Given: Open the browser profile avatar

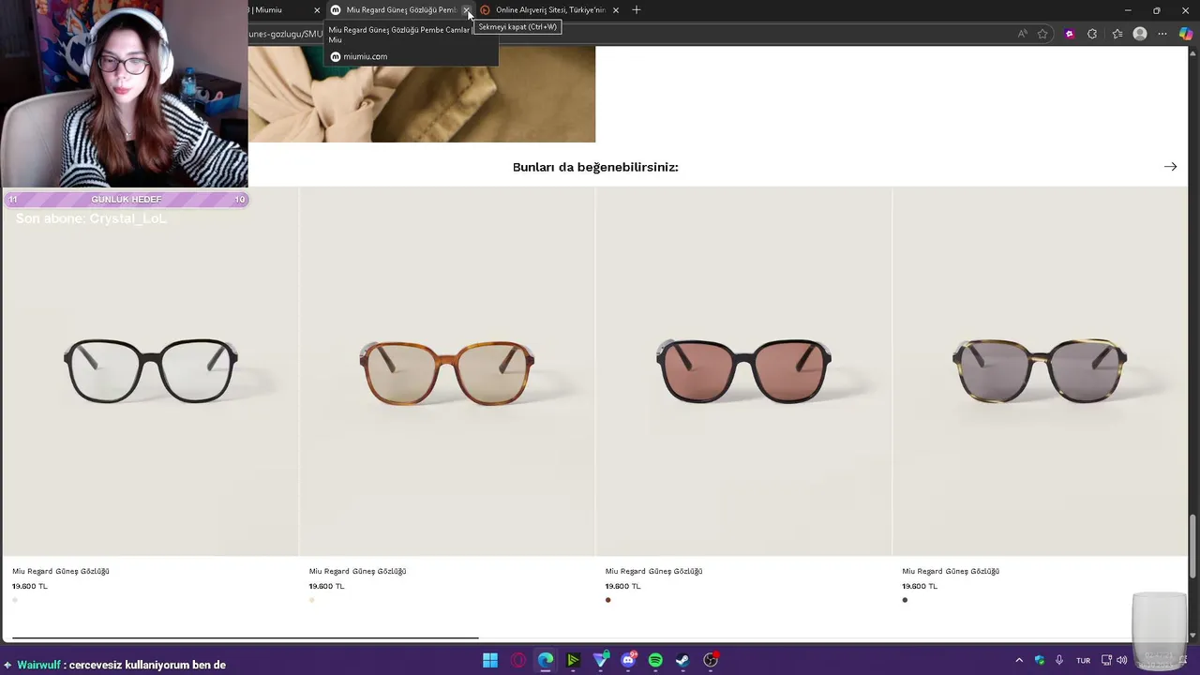Looking at the screenshot, I should tap(1140, 34).
